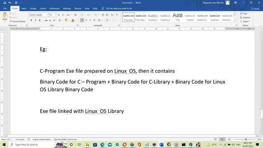Image resolution: width=263 pixels, height=148 pixels.
Task: Redo the action in quick access toolbar
Action: click(16, 3)
